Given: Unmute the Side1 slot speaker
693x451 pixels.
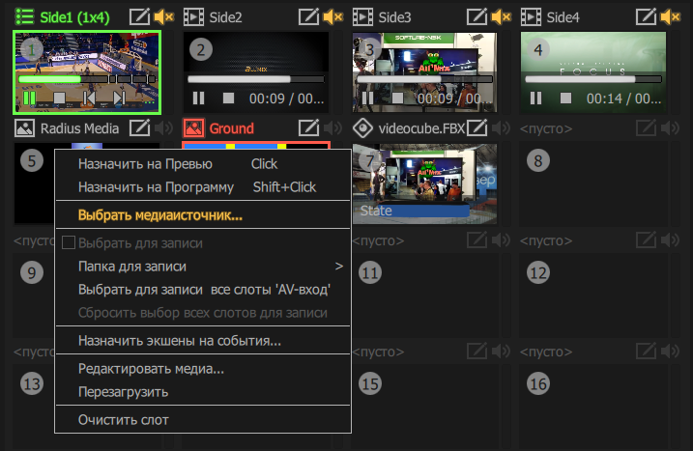Looking at the screenshot, I should coord(163,16).
